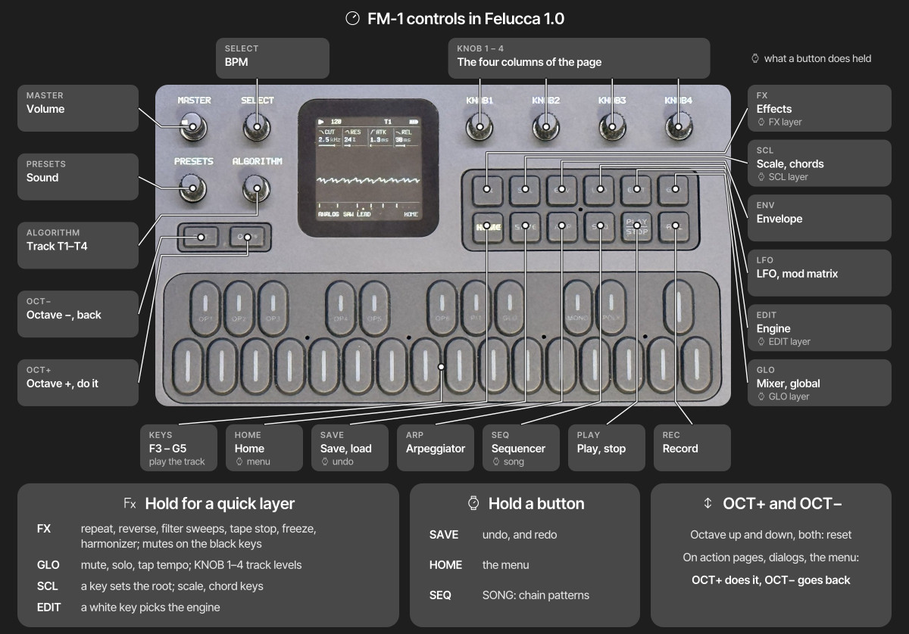This screenshot has width=909, height=634.
Task: Click the battery icon on the device screen
Action: pos(413,121)
